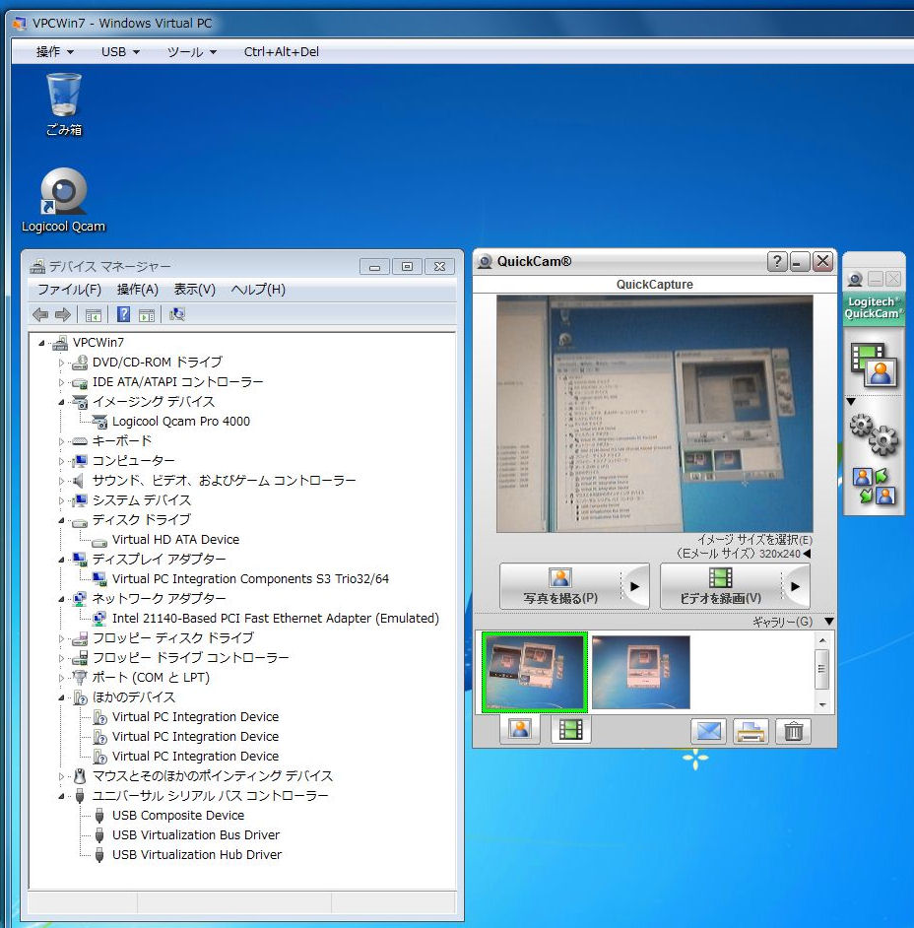Expand the DVD/CD-ROM ドライブ node
This screenshot has height=928, width=914.
pyautogui.click(x=61, y=363)
